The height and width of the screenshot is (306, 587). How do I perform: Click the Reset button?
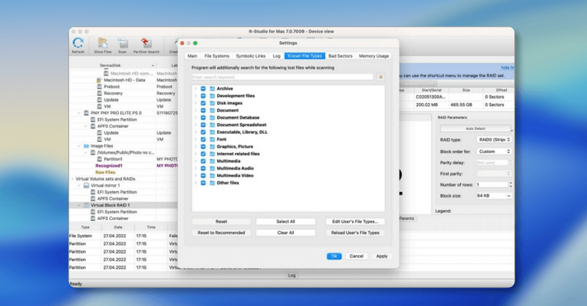[x=221, y=222]
